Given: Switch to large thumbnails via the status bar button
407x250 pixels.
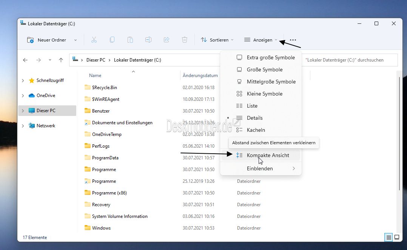Looking at the screenshot, I should pos(397,237).
